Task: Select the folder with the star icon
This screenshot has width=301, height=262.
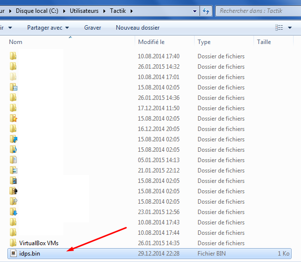Action: 13,119
